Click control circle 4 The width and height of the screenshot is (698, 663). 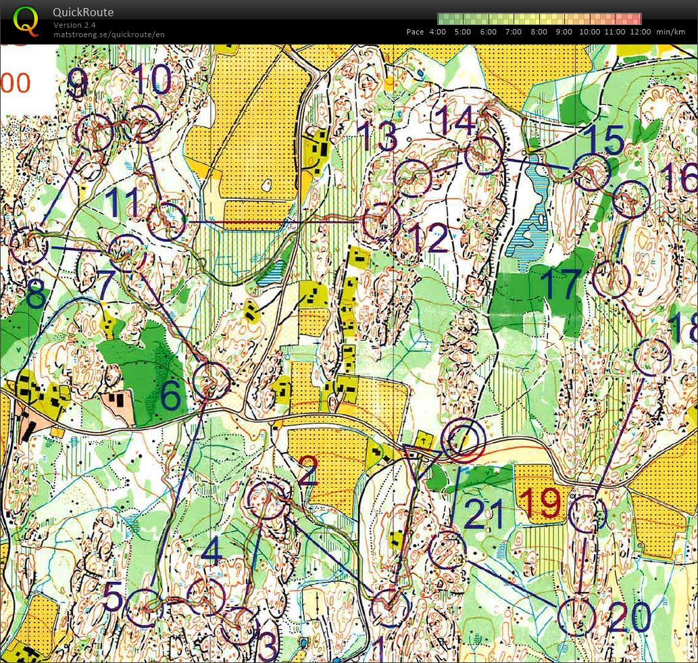[x=205, y=597]
